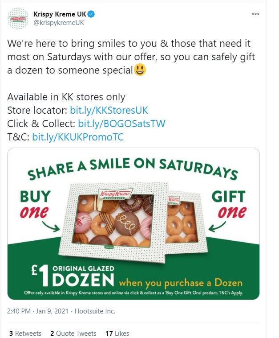View the 17 Likes list
279x338 pixels.
(x=117, y=333)
